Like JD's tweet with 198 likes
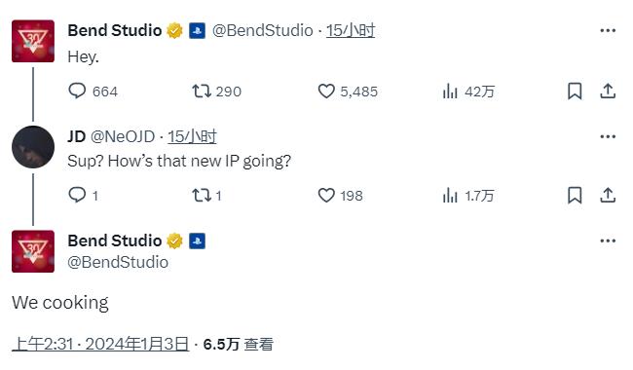633x370 pixels. click(326, 196)
